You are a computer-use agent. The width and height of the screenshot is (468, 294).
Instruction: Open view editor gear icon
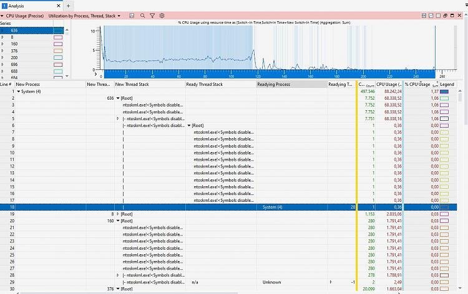(x=162, y=15)
